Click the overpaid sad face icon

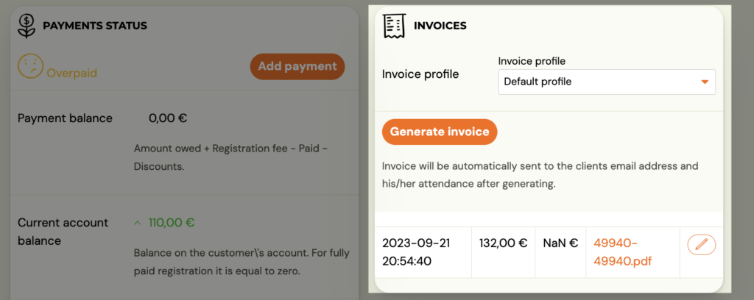coord(30,65)
